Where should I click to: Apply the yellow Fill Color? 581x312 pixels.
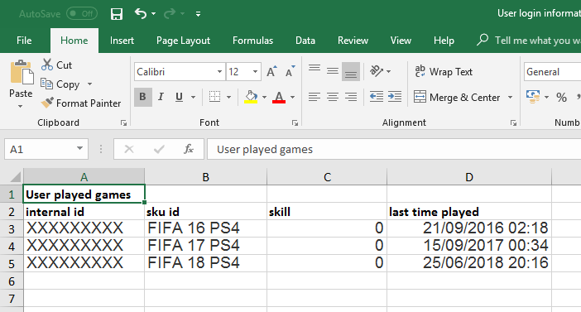251,97
